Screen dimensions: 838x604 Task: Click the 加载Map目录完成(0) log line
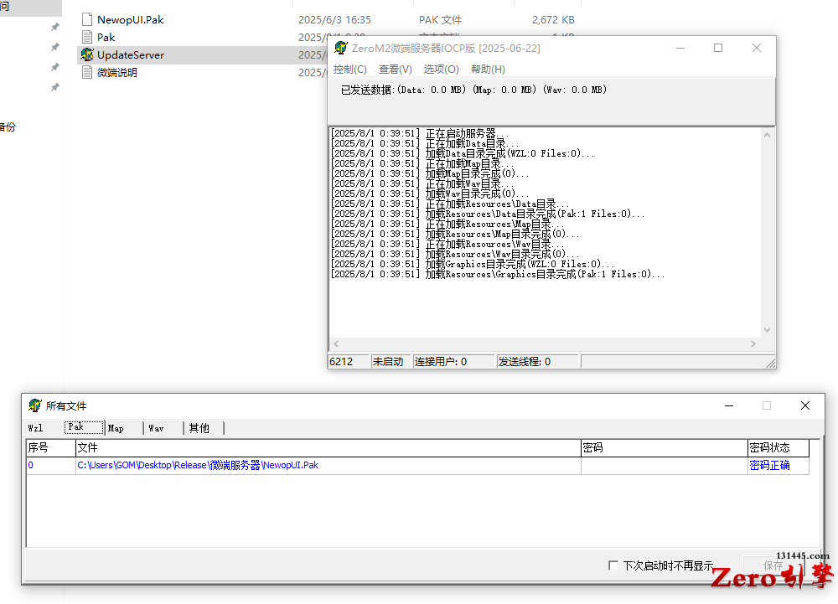(430, 174)
